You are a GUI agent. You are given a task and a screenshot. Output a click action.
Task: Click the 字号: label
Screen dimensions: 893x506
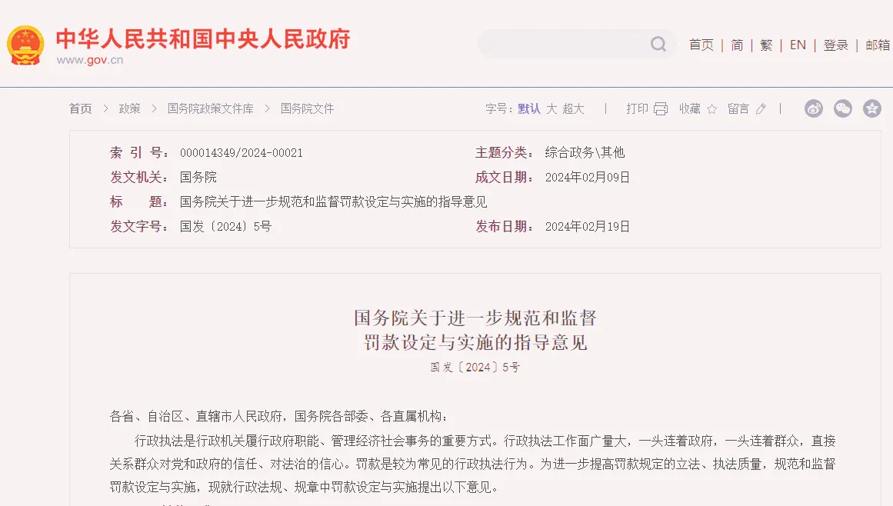(499, 108)
